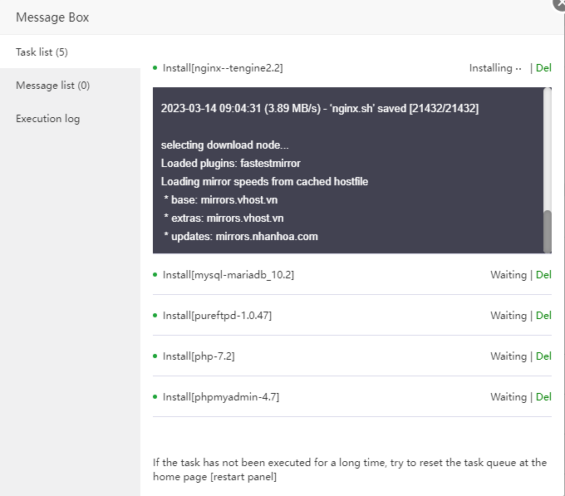
Task: Delete the mysql-mariadb_10.2 install task
Action: (543, 275)
